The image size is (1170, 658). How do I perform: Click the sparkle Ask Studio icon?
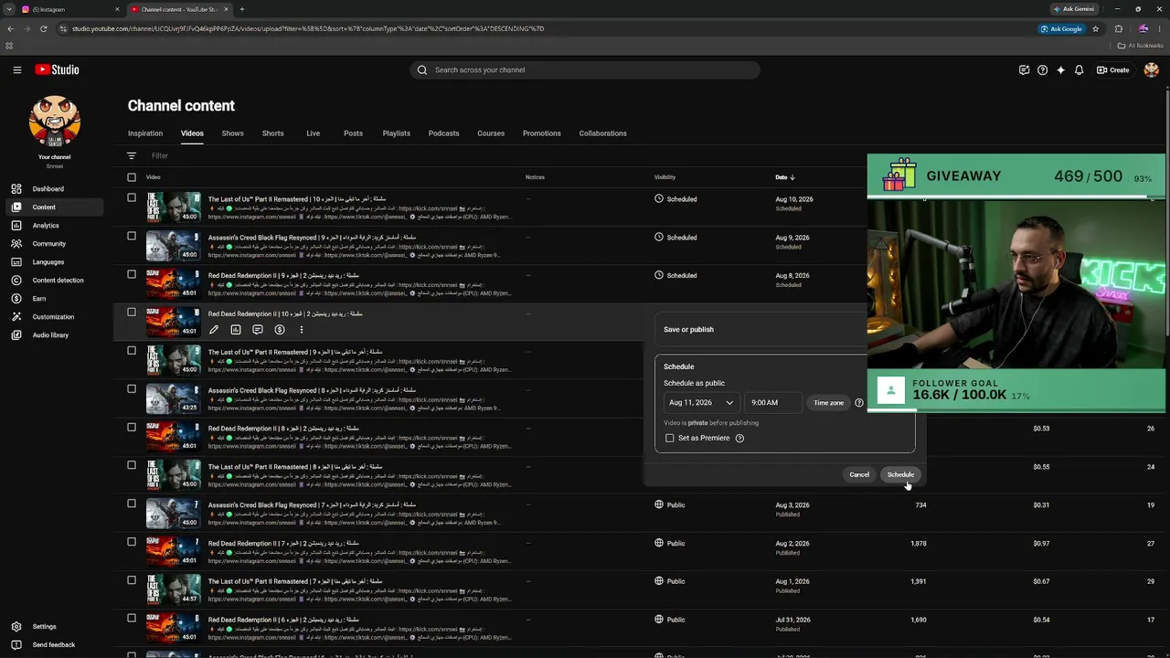[1061, 70]
